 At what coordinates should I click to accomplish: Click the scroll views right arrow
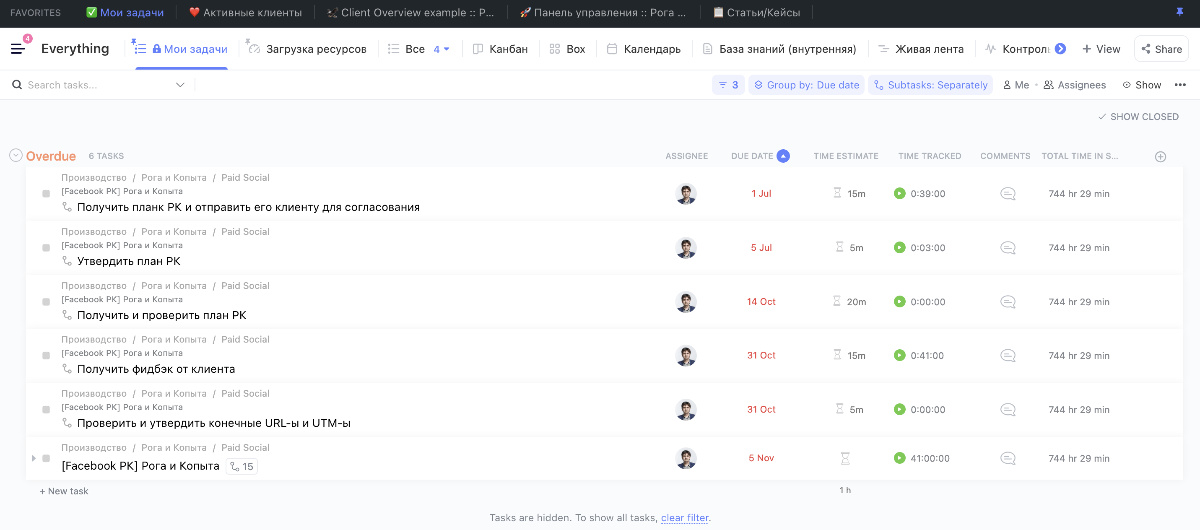(1060, 49)
